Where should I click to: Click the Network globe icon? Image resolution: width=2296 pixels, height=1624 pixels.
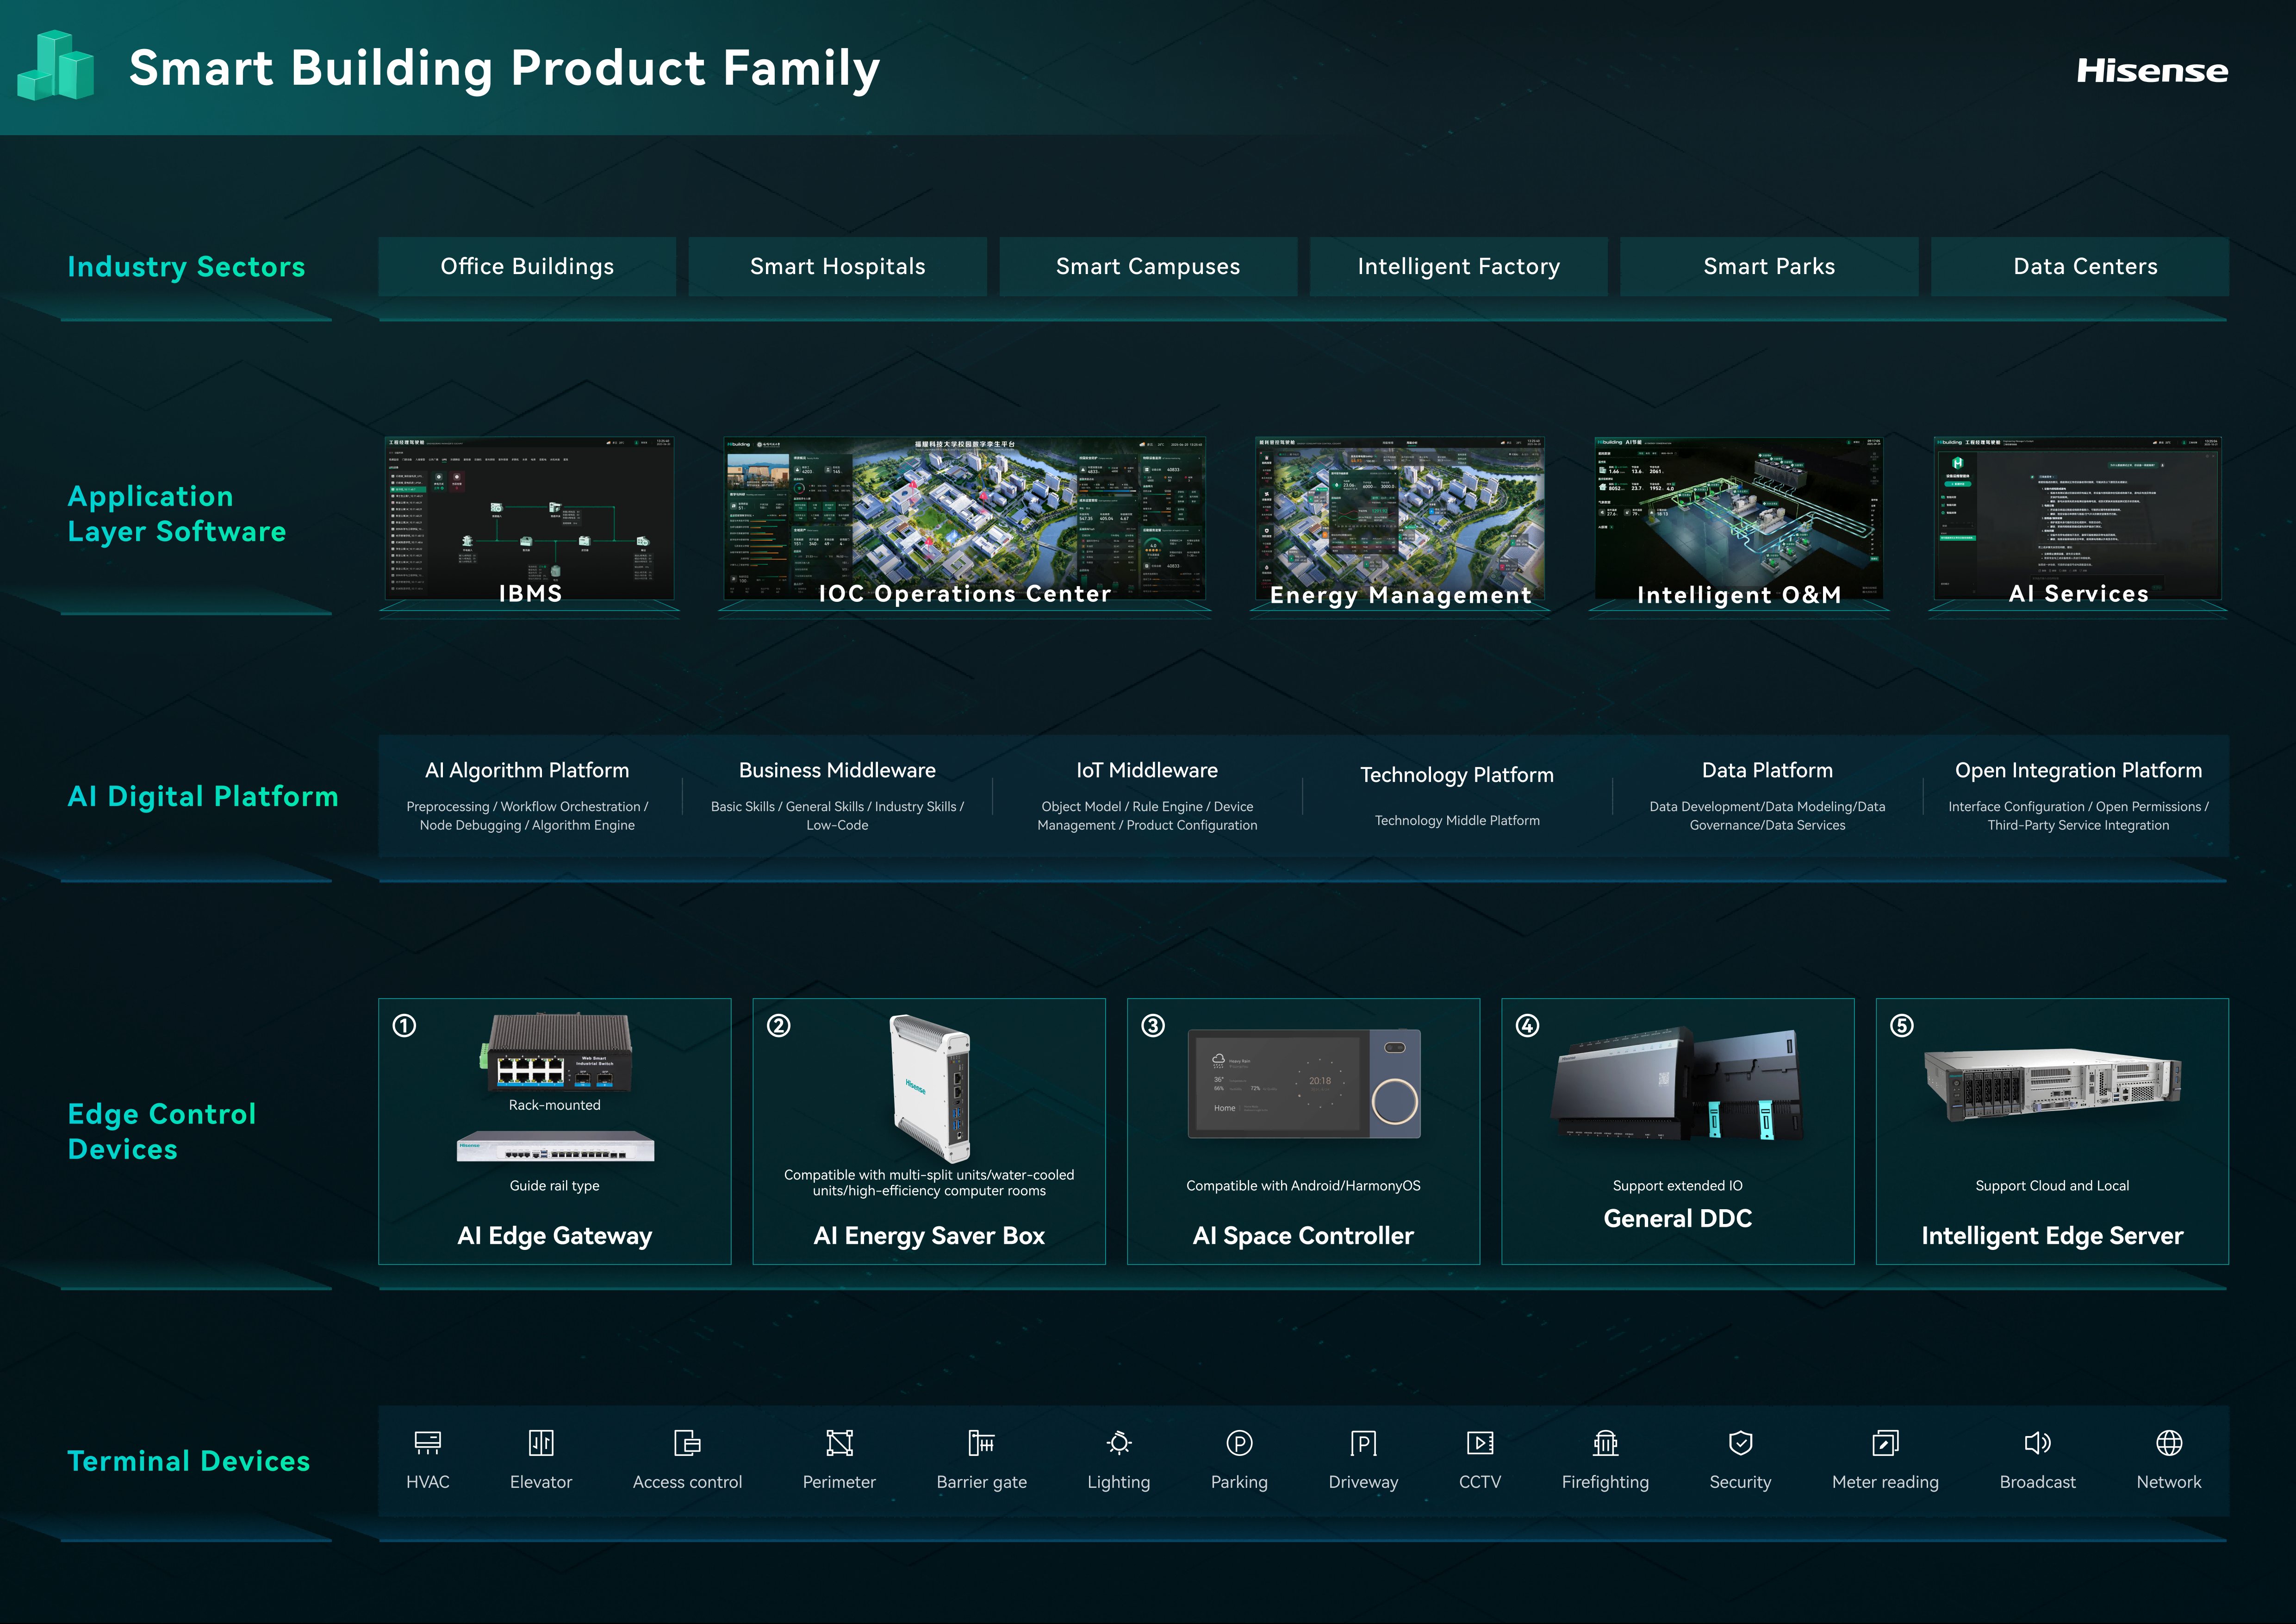coord(2169,1442)
